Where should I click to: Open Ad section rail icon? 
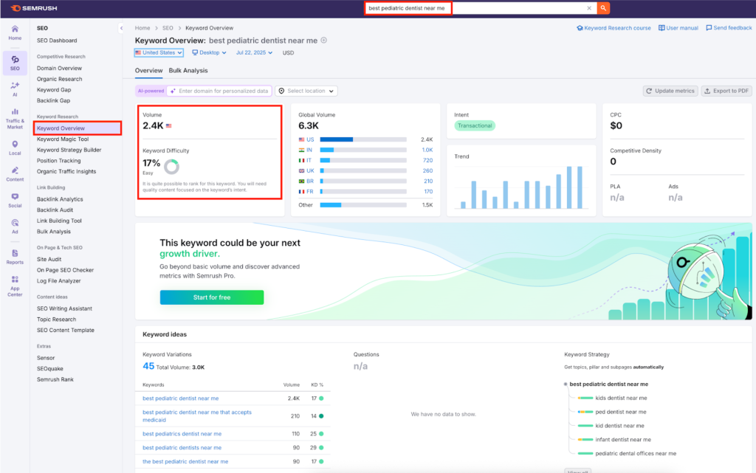click(15, 227)
